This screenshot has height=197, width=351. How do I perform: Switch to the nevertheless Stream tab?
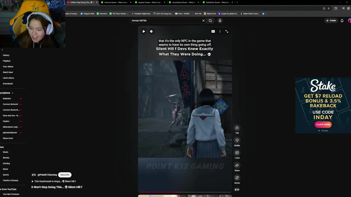click(x=183, y=2)
